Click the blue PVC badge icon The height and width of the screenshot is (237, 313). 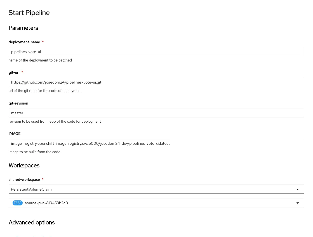pos(18,203)
